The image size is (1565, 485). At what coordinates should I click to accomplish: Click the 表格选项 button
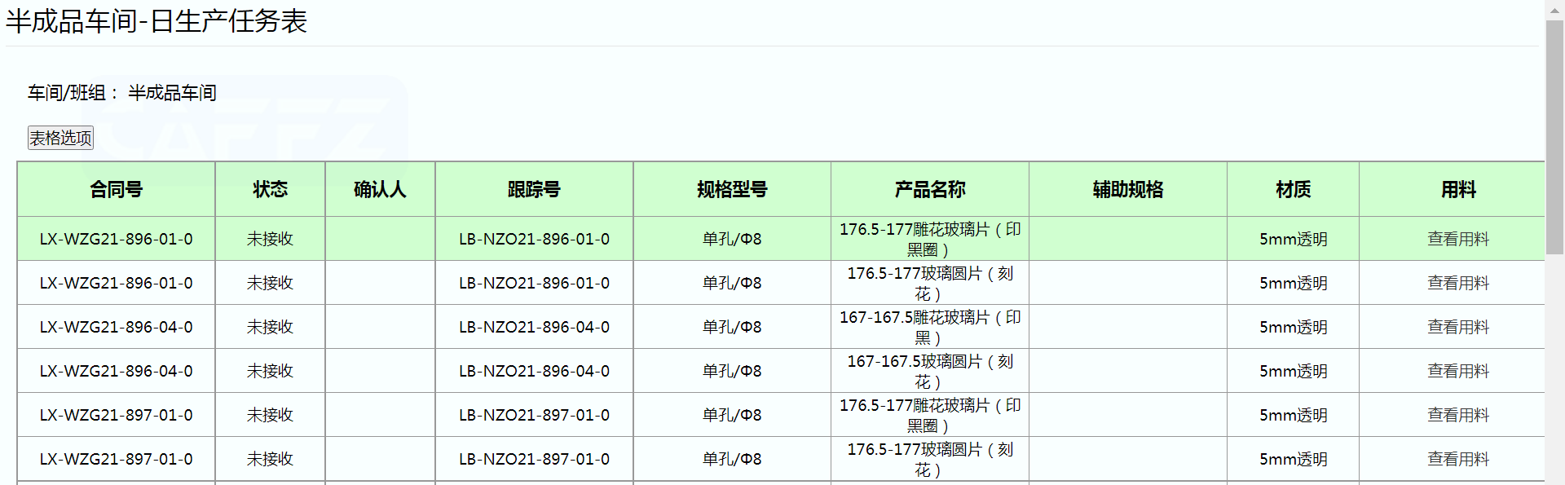tap(60, 138)
